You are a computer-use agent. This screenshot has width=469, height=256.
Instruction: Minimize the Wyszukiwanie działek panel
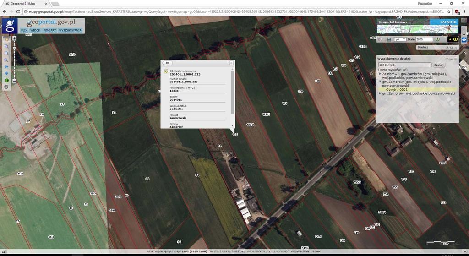pos(451,59)
